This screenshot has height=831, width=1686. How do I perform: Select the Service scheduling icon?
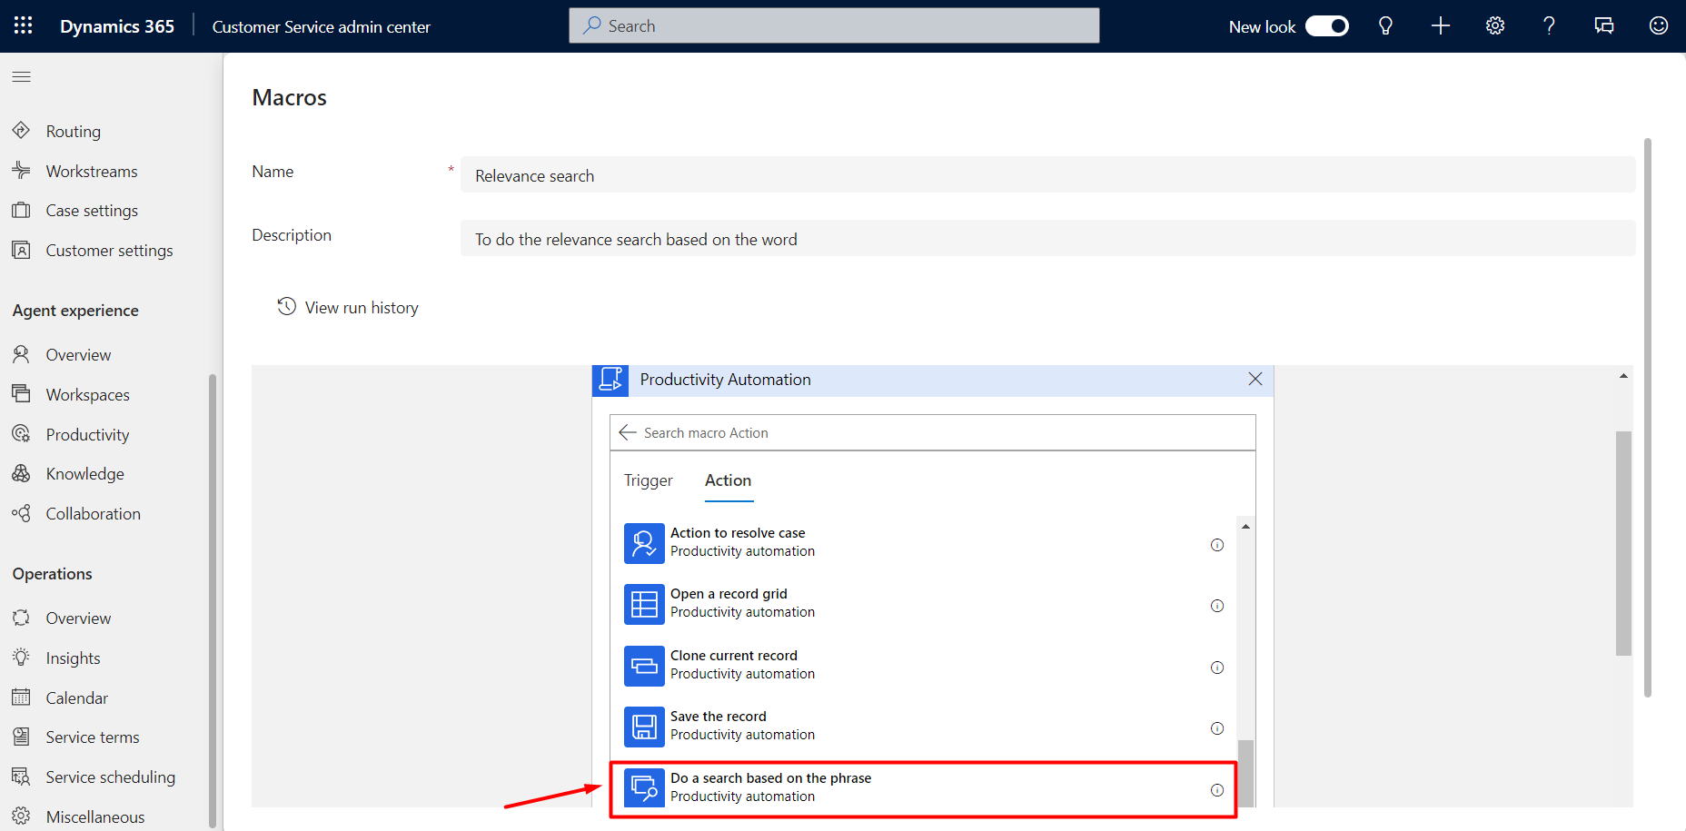(21, 777)
